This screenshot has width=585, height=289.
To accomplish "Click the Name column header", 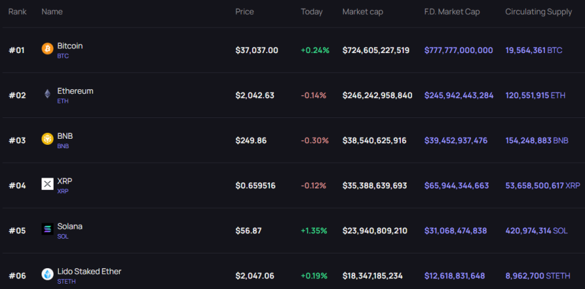I will pyautogui.click(x=52, y=12).
